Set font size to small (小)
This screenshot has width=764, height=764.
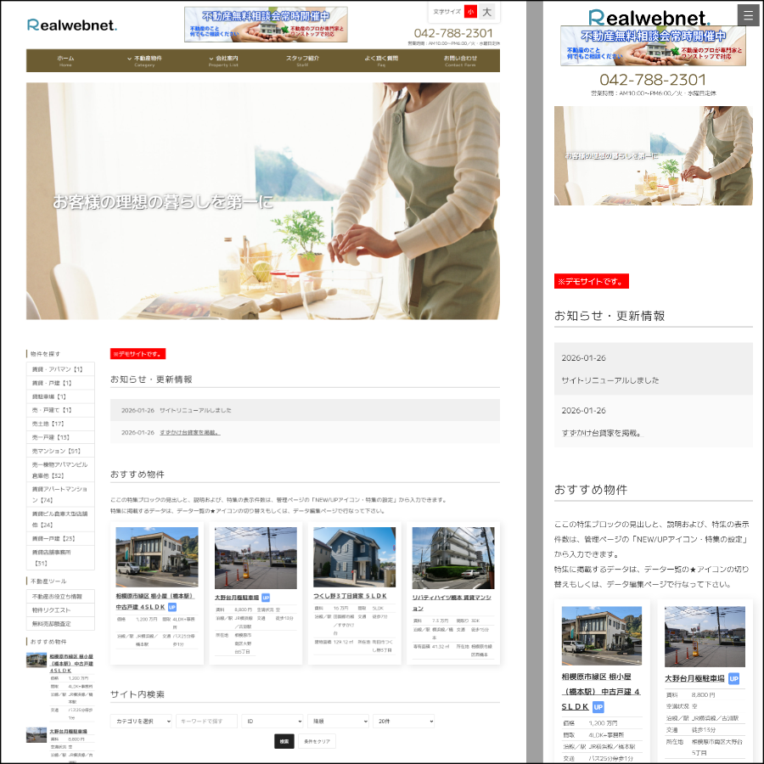coord(470,12)
